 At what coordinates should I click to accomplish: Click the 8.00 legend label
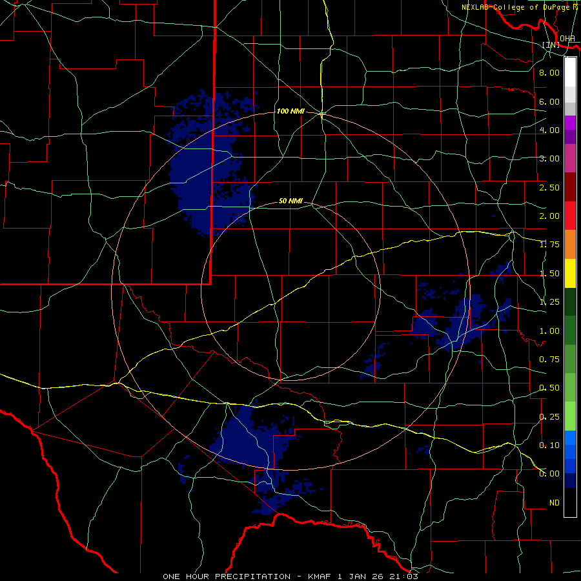pos(549,72)
